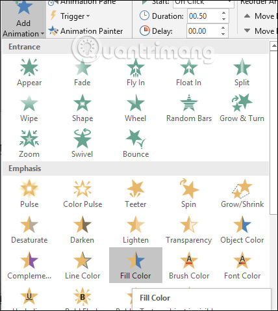This screenshot has width=278, height=311.
Task: Apply the Random Bars animation
Action: [189, 109]
